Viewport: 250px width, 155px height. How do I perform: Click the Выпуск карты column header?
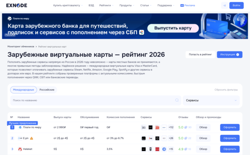coord(62,117)
